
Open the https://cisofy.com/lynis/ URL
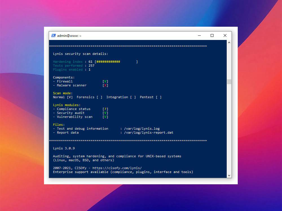coord(117,168)
